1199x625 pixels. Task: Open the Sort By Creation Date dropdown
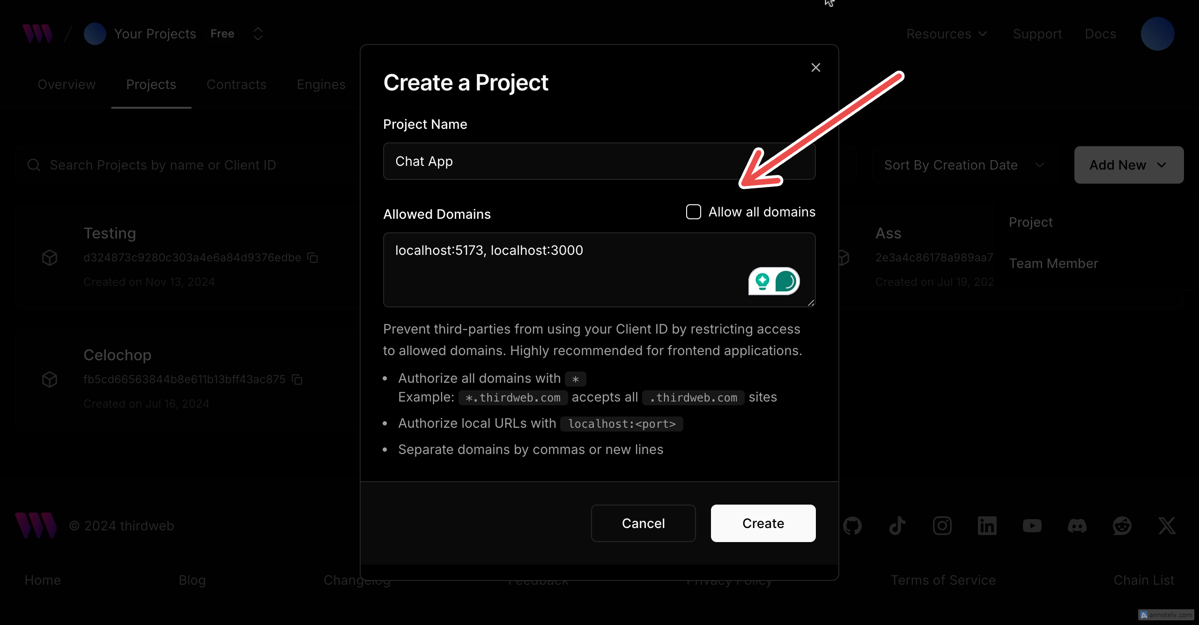tap(963, 165)
